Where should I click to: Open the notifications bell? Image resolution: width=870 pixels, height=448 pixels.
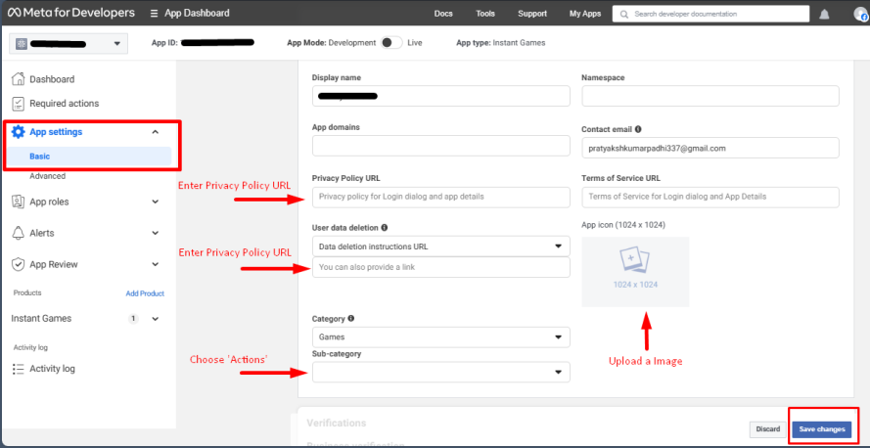825,14
